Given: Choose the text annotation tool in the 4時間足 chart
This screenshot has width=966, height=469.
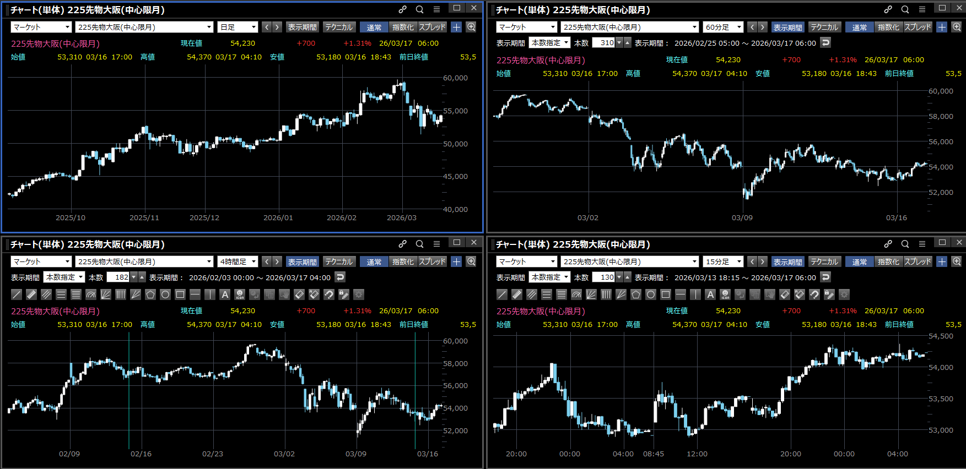Looking at the screenshot, I should tap(225, 295).
